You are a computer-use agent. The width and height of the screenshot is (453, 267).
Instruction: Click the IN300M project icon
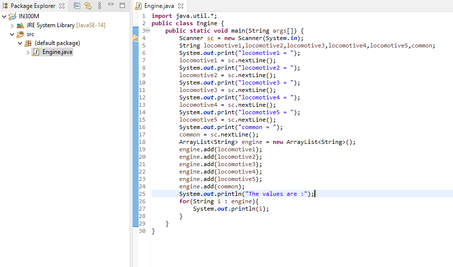click(12, 16)
